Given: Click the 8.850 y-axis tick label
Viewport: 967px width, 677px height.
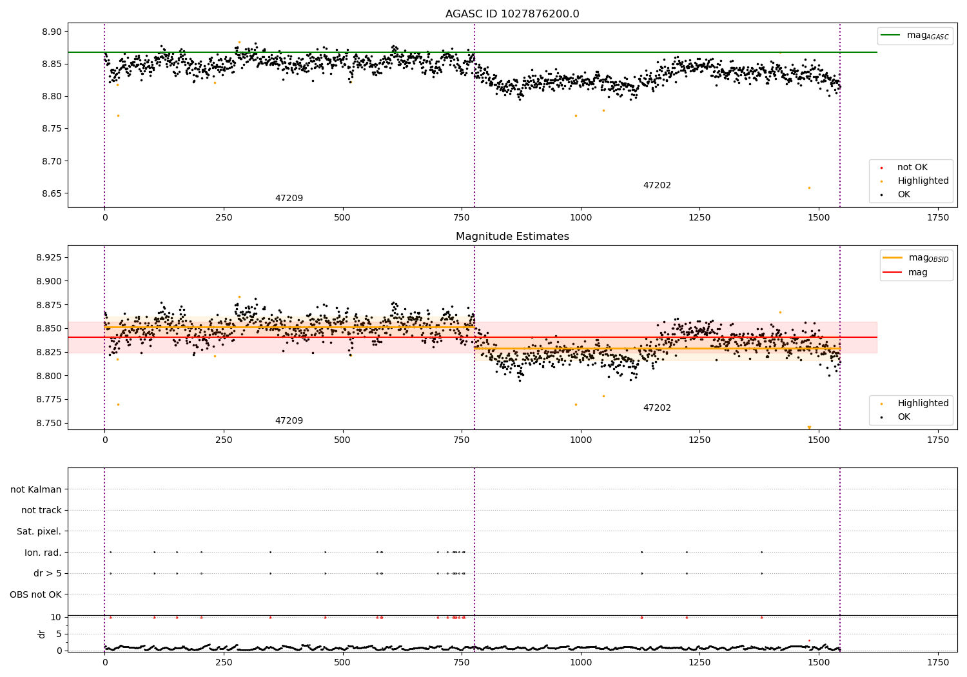Looking at the screenshot, I should coord(48,329).
